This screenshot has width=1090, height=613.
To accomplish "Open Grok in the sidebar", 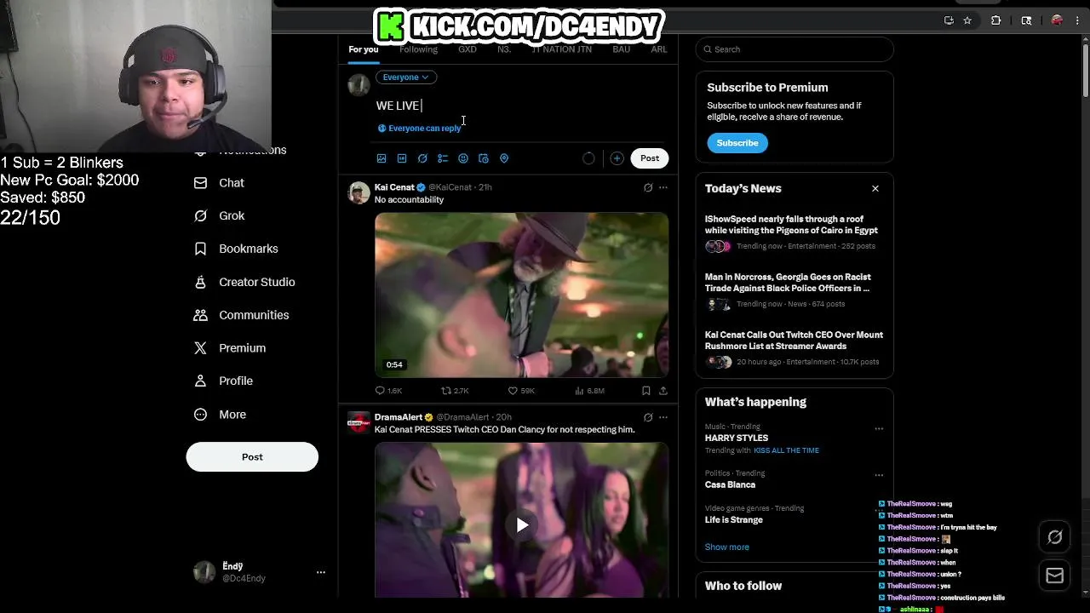I will click(219, 216).
